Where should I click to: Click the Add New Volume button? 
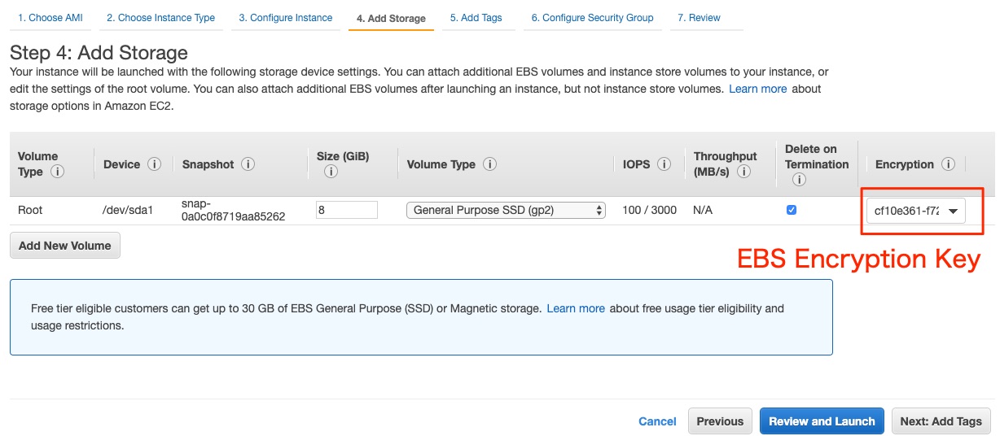coord(65,246)
